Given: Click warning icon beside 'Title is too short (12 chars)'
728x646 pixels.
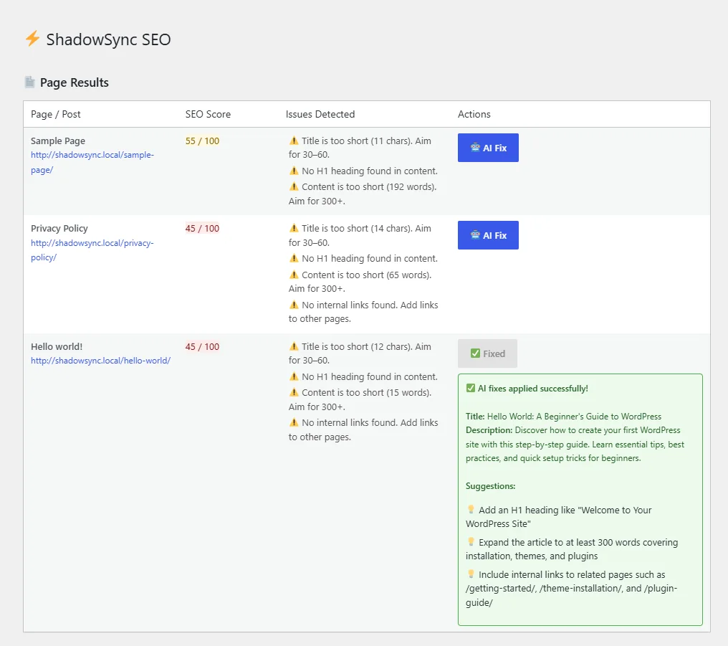Looking at the screenshot, I should coord(294,346).
